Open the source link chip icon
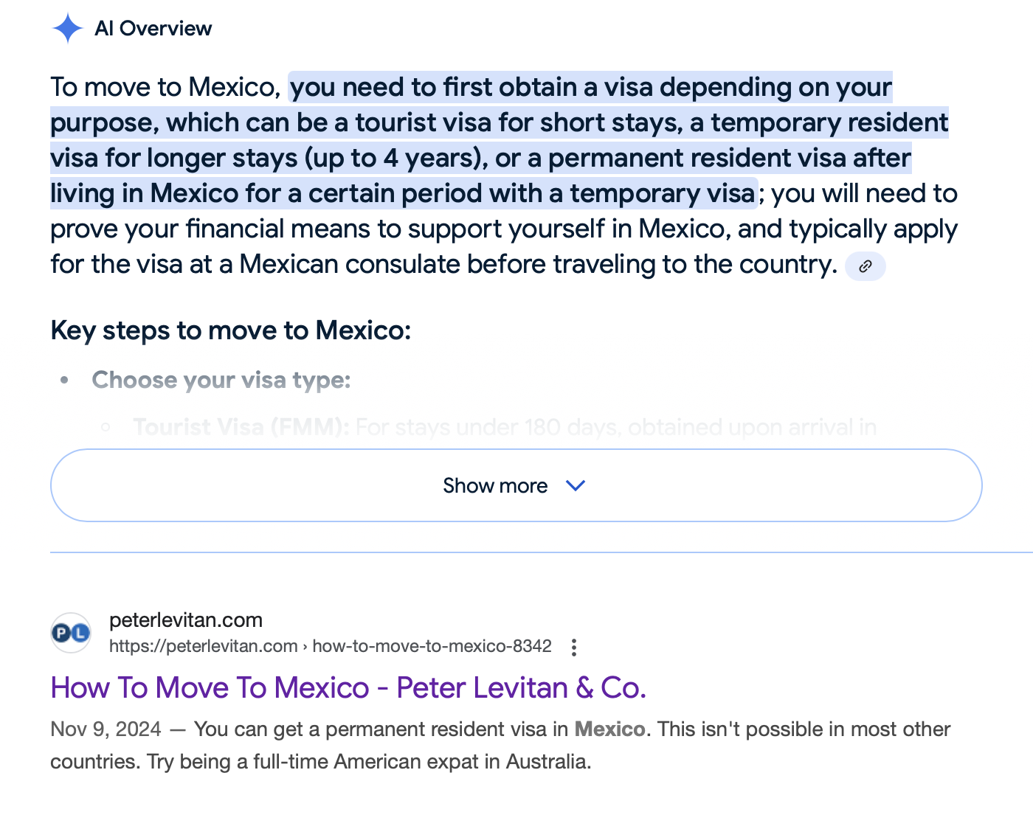 [865, 266]
